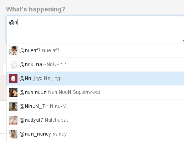Click the @nattyaf7 avatar image
The image size is (184, 142).
point(13,120)
